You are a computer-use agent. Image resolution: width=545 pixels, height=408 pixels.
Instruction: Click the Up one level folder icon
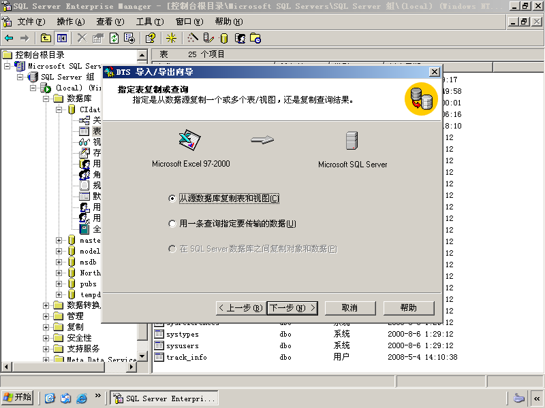tap(46, 38)
